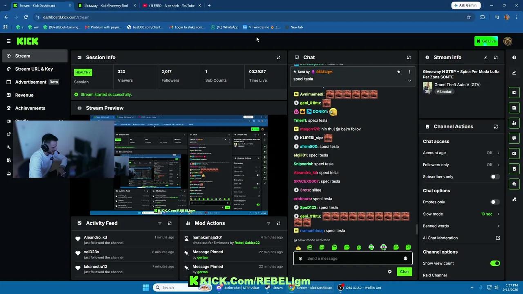Image resolution: width=523 pixels, height=294 pixels.
Task: Open Stream URL & Key page
Action: 35,69
